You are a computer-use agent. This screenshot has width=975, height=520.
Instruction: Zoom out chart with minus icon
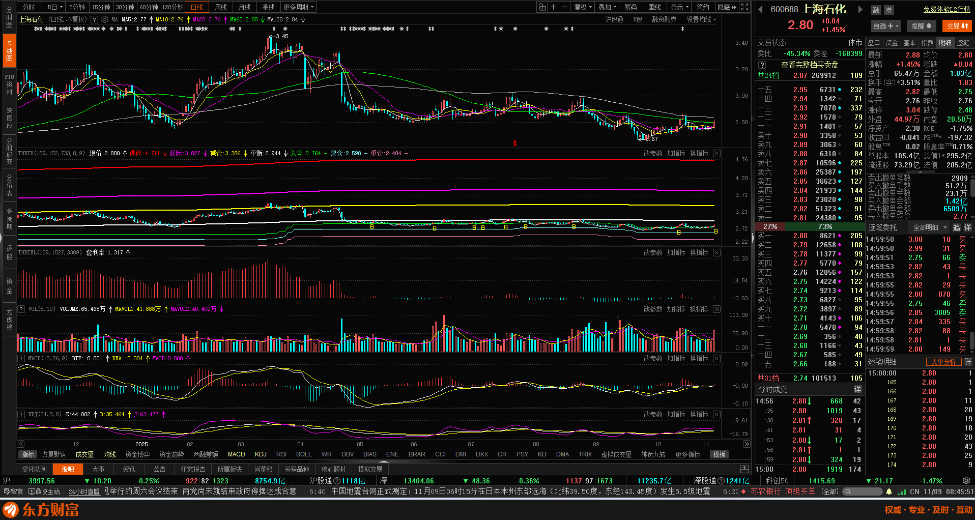(565, 7)
